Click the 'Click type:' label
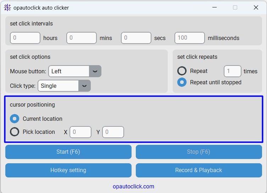This screenshot has height=193, width=267. point(23,86)
